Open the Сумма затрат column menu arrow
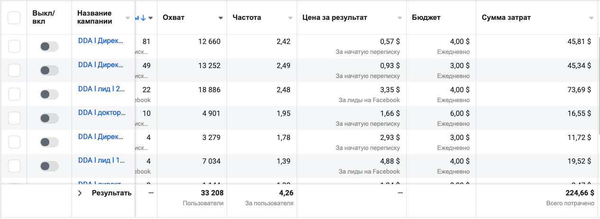Screen dimensions: 600x219 pyautogui.click(x=591, y=18)
